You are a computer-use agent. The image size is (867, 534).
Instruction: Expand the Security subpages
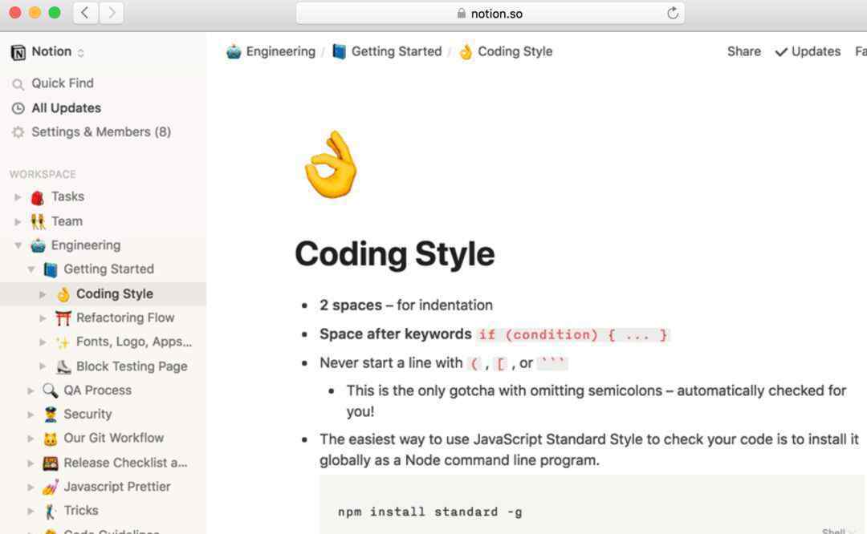tap(31, 415)
